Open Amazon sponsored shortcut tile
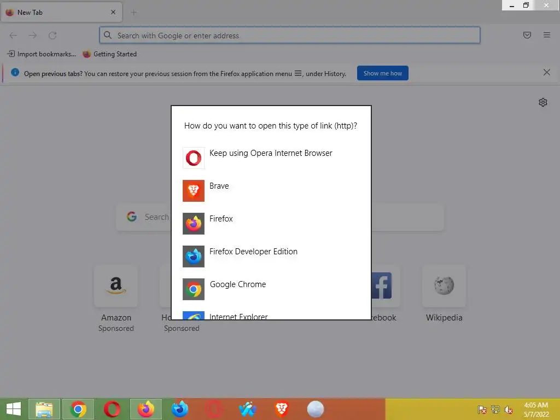Image resolution: width=560 pixels, height=420 pixels. click(116, 286)
